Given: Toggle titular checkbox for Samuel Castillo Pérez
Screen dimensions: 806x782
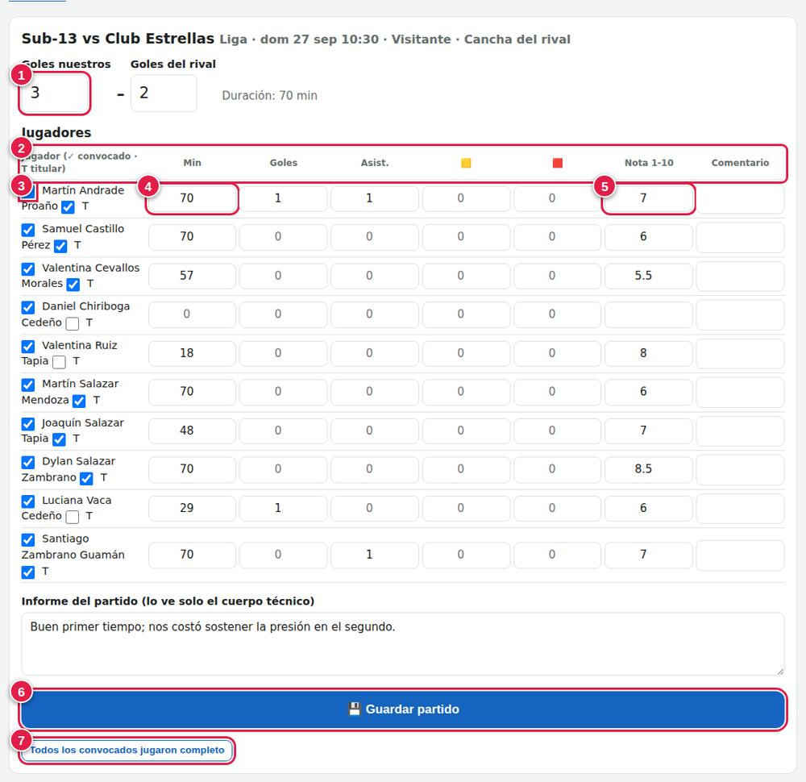Looking at the screenshot, I should tap(60, 246).
